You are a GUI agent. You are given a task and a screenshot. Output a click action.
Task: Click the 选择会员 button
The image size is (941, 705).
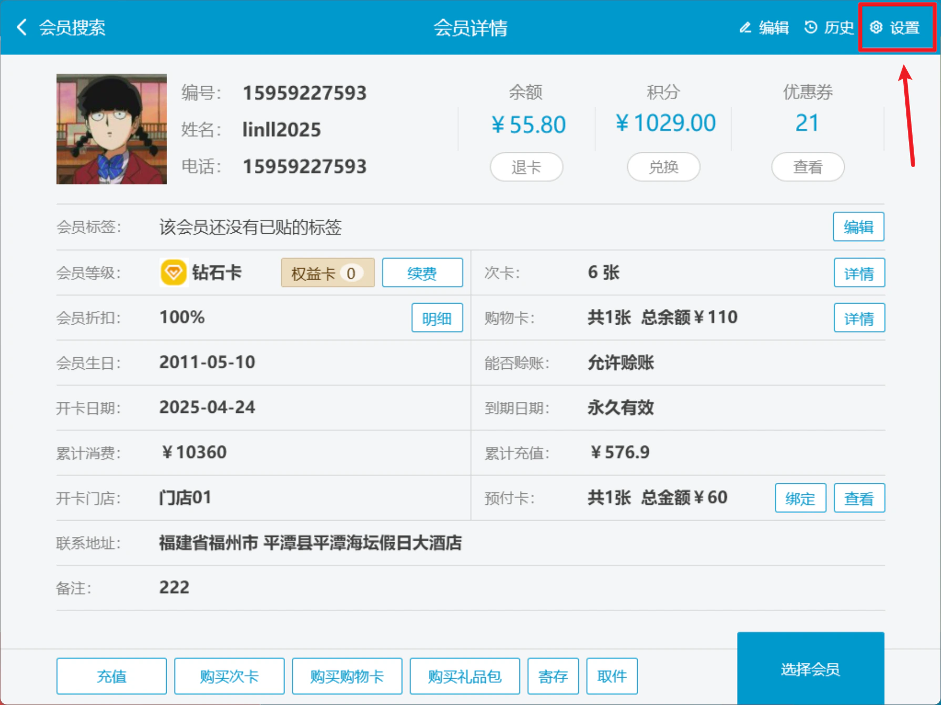811,669
